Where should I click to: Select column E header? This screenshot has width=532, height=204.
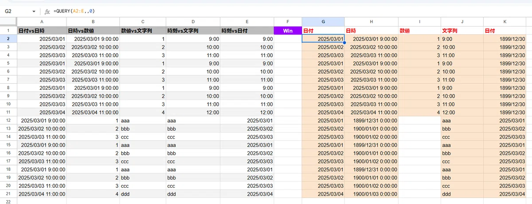tap(247, 22)
